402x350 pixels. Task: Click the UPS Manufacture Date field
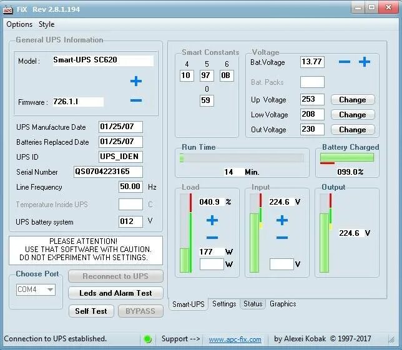click(120, 127)
